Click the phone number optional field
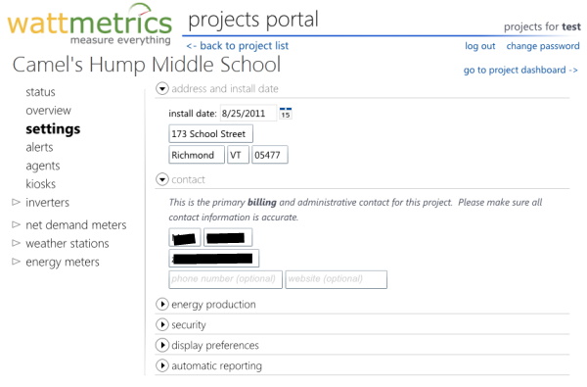 tap(225, 279)
